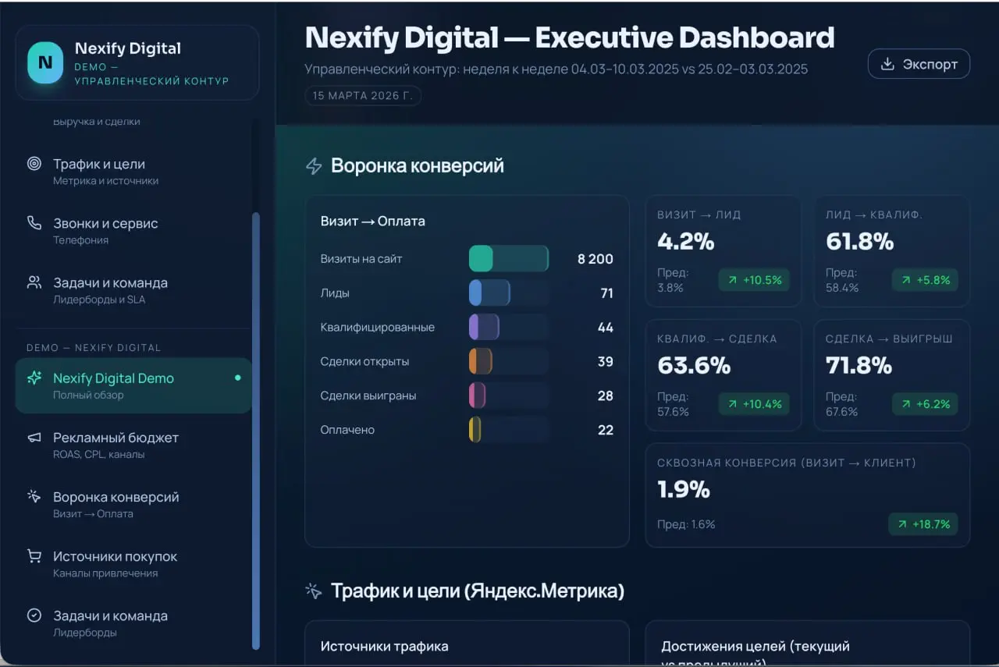Click the Лиды count 71
Viewport: 999px width, 667px height.
[x=607, y=293]
